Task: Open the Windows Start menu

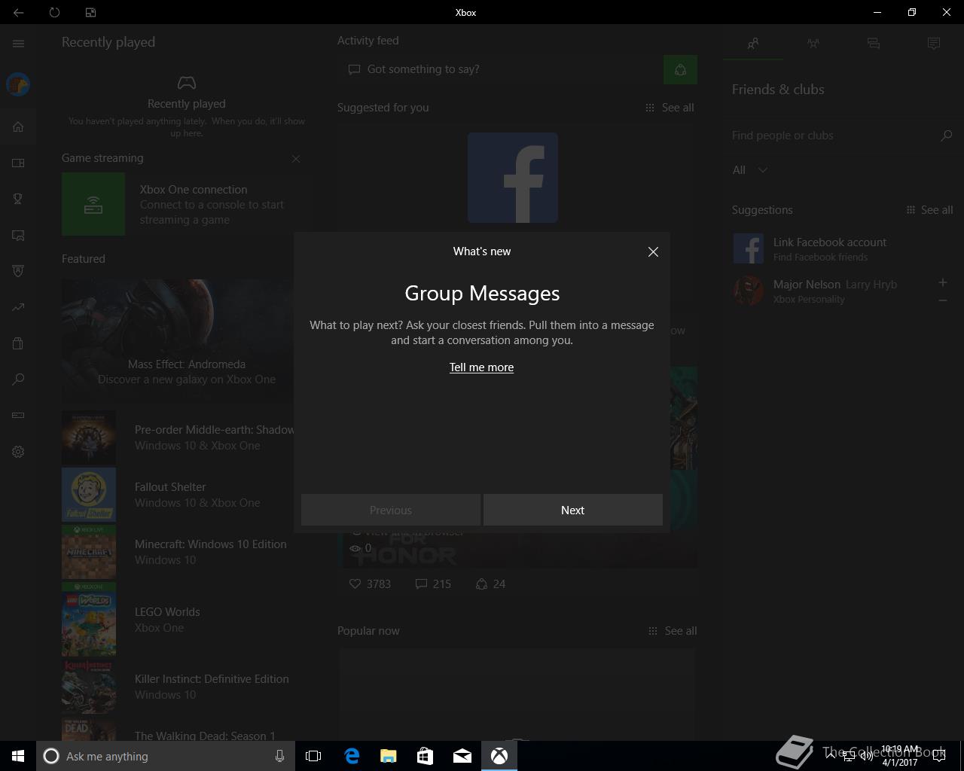Action: click(18, 756)
